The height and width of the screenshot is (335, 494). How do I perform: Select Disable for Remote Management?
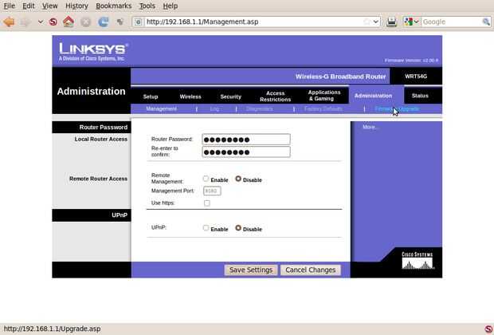click(x=238, y=179)
